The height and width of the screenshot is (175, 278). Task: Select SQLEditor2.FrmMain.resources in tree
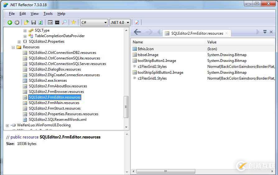(x=54, y=103)
